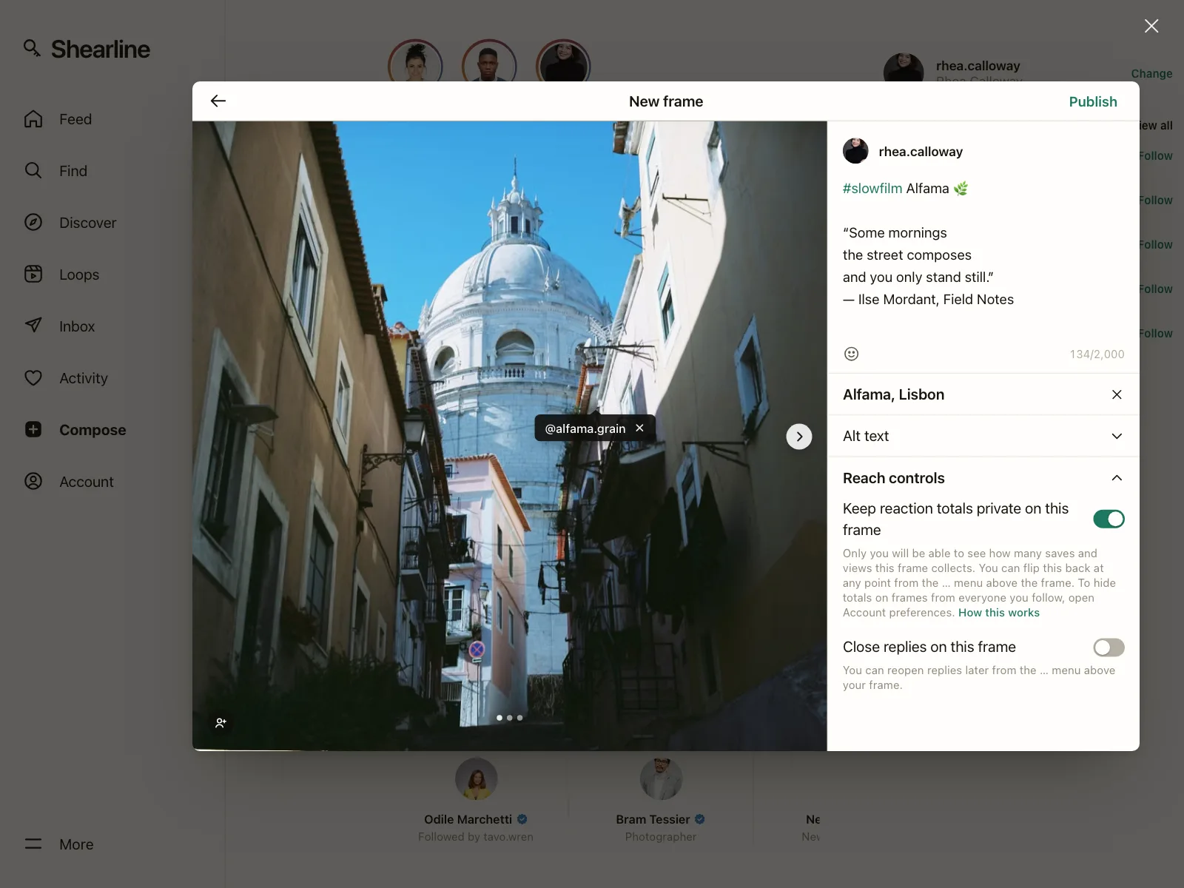Click the #slowfilm hashtag in caption
The height and width of the screenshot is (888, 1184).
(x=872, y=189)
